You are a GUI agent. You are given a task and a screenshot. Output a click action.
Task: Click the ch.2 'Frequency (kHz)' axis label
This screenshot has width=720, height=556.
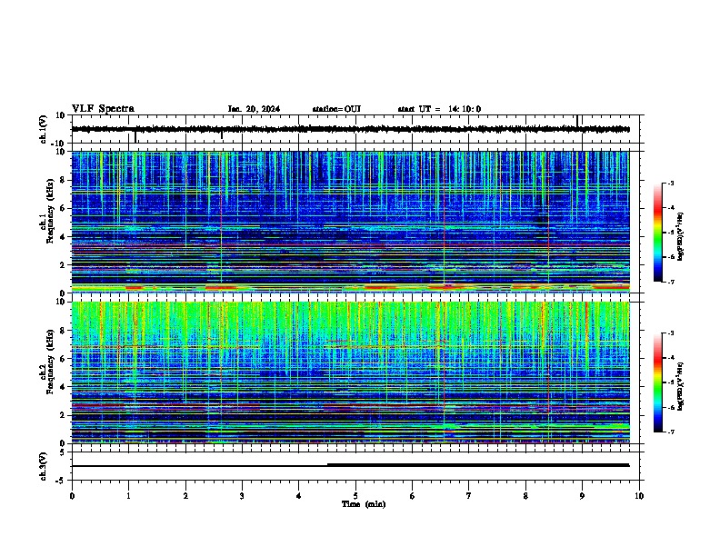point(50,362)
